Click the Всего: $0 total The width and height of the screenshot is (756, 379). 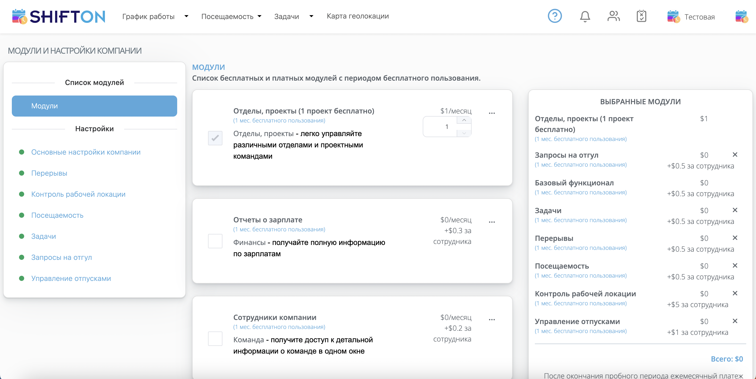point(727,359)
